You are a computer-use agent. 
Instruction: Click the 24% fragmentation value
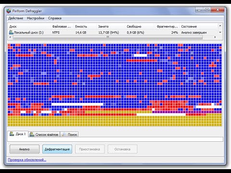(175, 33)
